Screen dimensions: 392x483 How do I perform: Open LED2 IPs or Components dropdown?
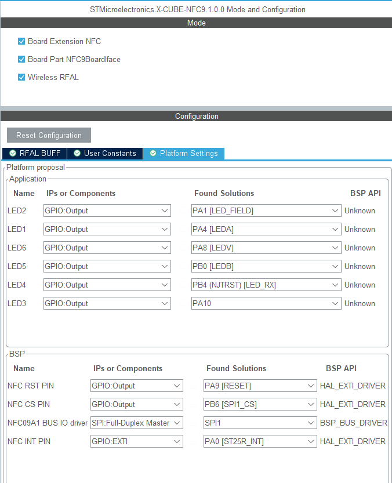pyautogui.click(x=107, y=210)
